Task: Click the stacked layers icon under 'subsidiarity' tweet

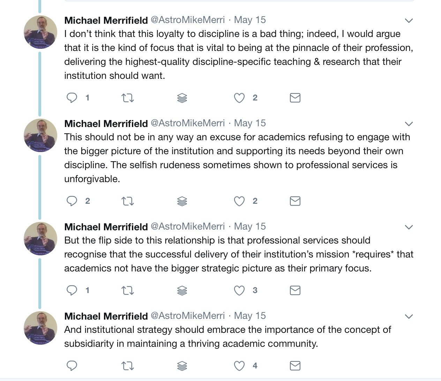Action: coord(182,366)
